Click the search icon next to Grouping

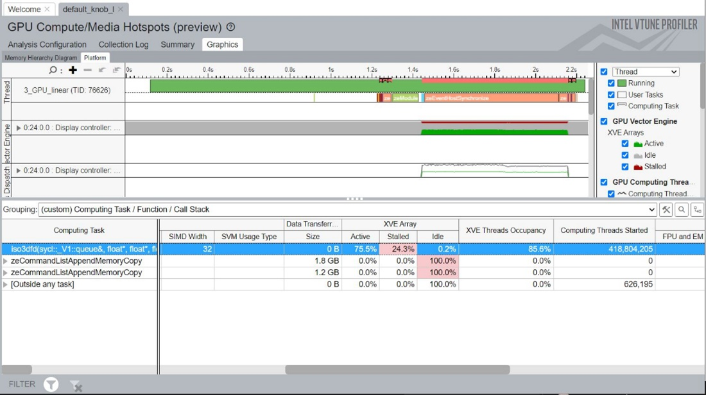coord(682,210)
